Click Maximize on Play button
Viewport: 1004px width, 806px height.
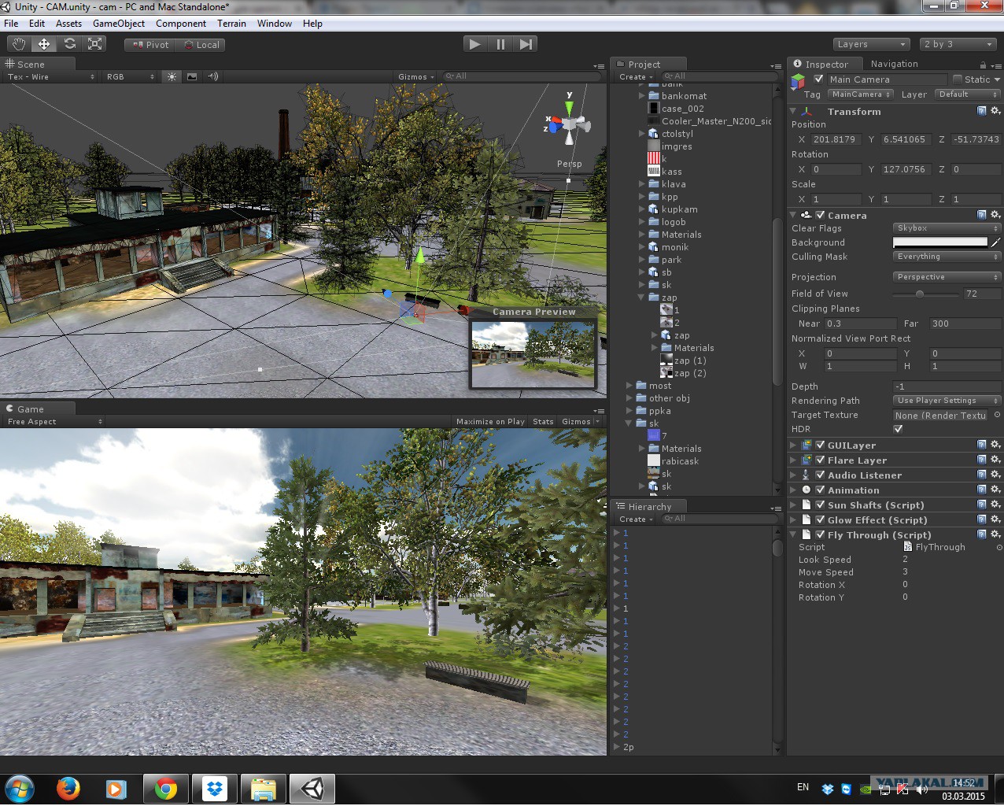(490, 421)
